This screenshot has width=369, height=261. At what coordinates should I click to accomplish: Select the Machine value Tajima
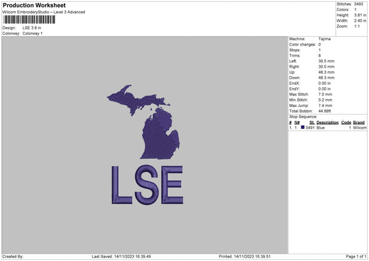point(325,39)
